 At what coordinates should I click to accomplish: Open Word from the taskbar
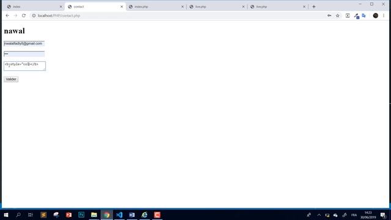pos(132,215)
